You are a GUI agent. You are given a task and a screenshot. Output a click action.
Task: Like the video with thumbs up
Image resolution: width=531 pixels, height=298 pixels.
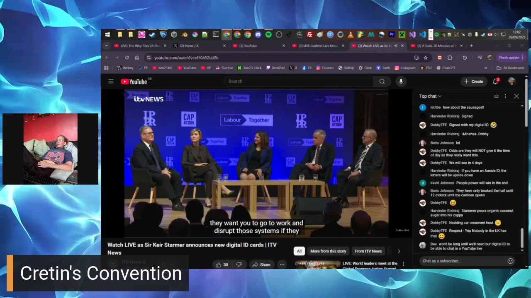[x=221, y=264]
